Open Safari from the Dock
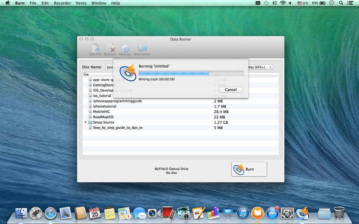The width and height of the screenshot is (359, 224). click(x=51, y=214)
